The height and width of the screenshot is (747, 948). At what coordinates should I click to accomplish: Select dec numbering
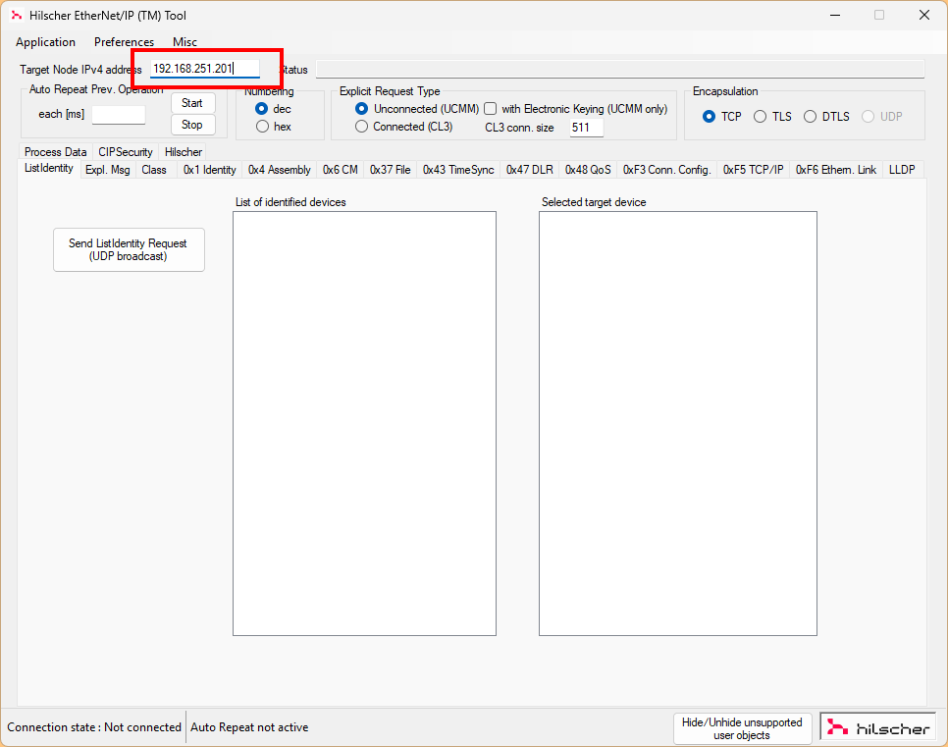[x=273, y=109]
